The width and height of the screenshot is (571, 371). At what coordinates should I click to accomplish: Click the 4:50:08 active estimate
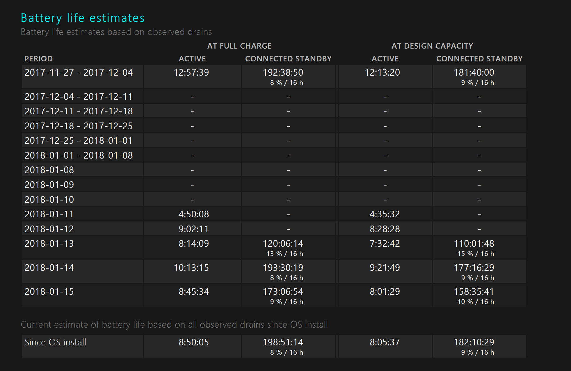(193, 214)
